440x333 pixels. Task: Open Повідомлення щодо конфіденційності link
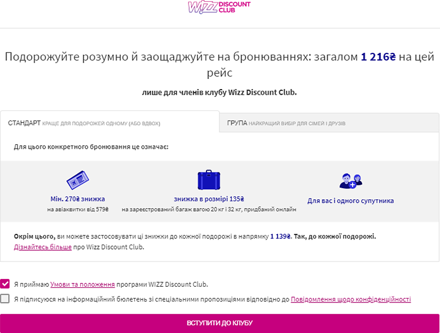click(x=350, y=300)
